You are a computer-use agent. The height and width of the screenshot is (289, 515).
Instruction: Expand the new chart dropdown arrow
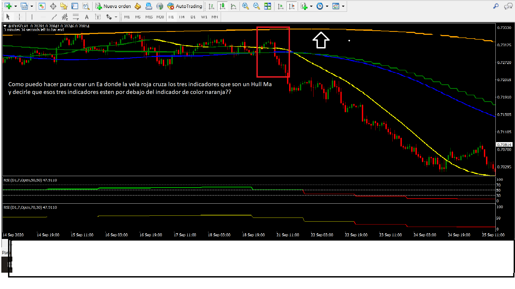(x=16, y=6)
